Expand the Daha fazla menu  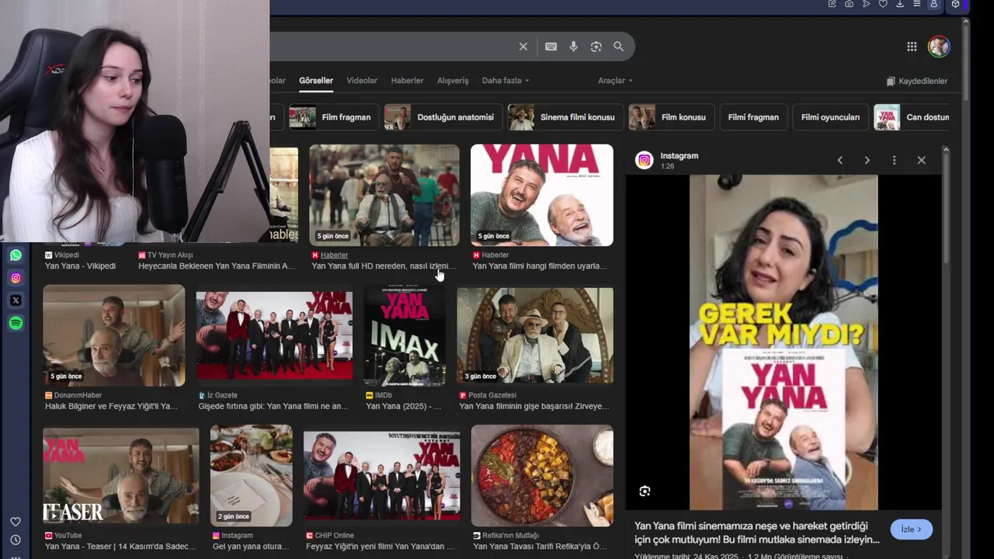[x=506, y=81]
